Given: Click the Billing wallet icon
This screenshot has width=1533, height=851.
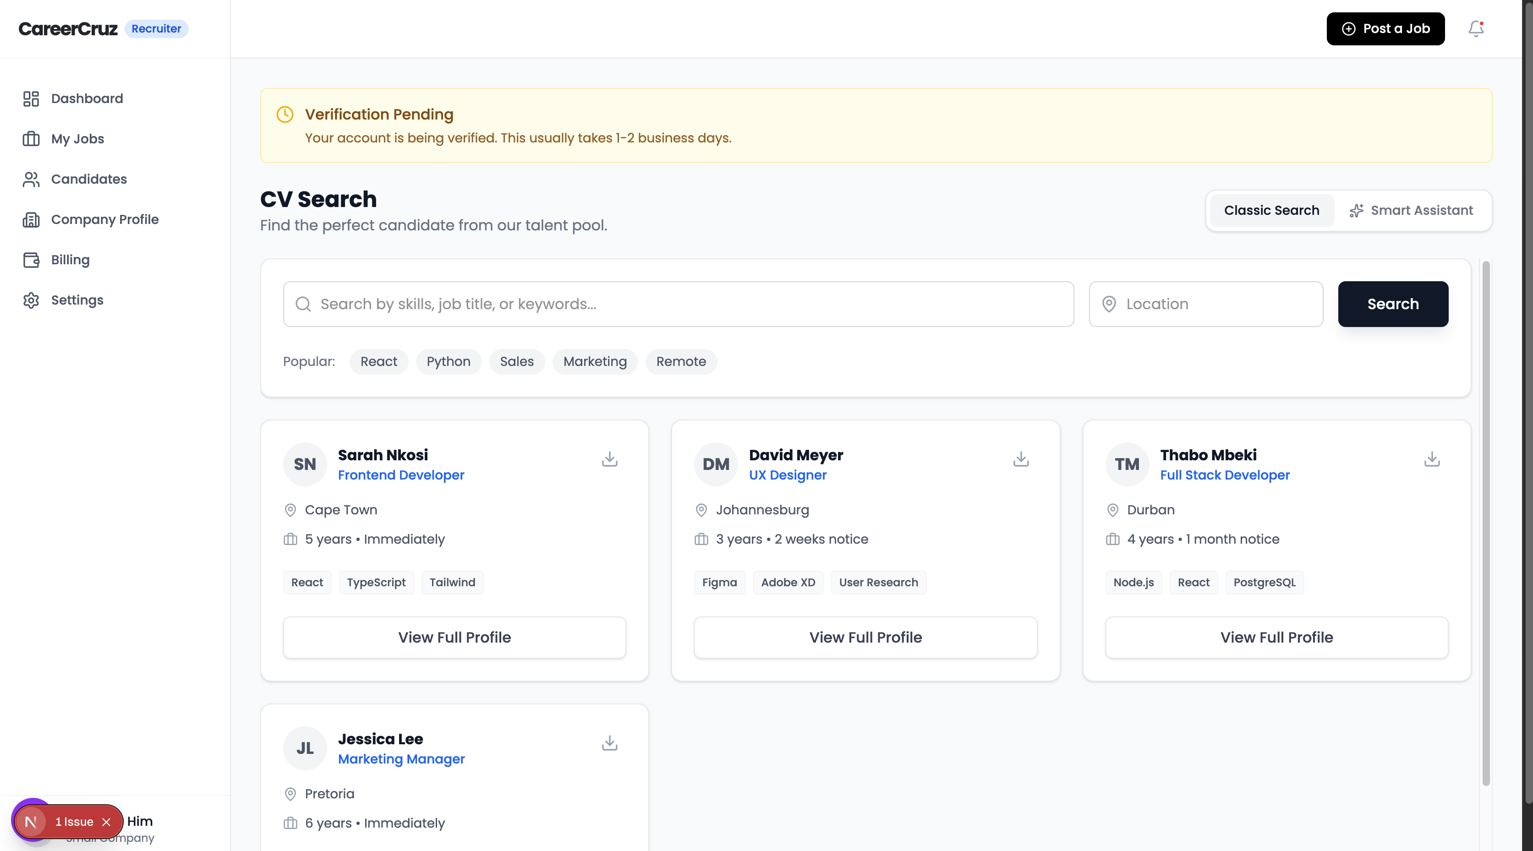Looking at the screenshot, I should pos(31,260).
